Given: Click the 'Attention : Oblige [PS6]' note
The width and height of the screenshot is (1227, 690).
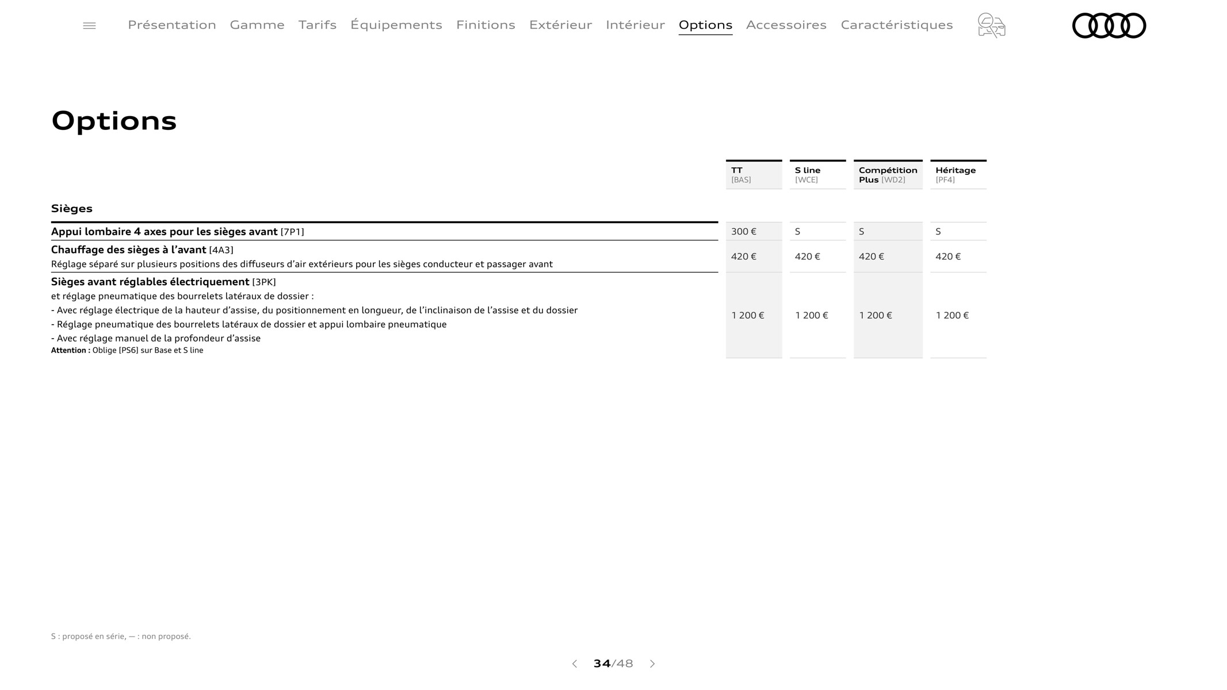Looking at the screenshot, I should (x=127, y=350).
